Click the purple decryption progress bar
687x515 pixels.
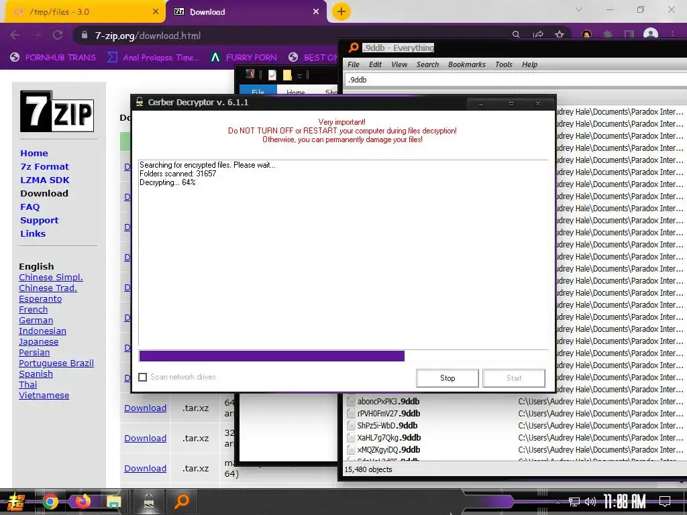point(272,356)
